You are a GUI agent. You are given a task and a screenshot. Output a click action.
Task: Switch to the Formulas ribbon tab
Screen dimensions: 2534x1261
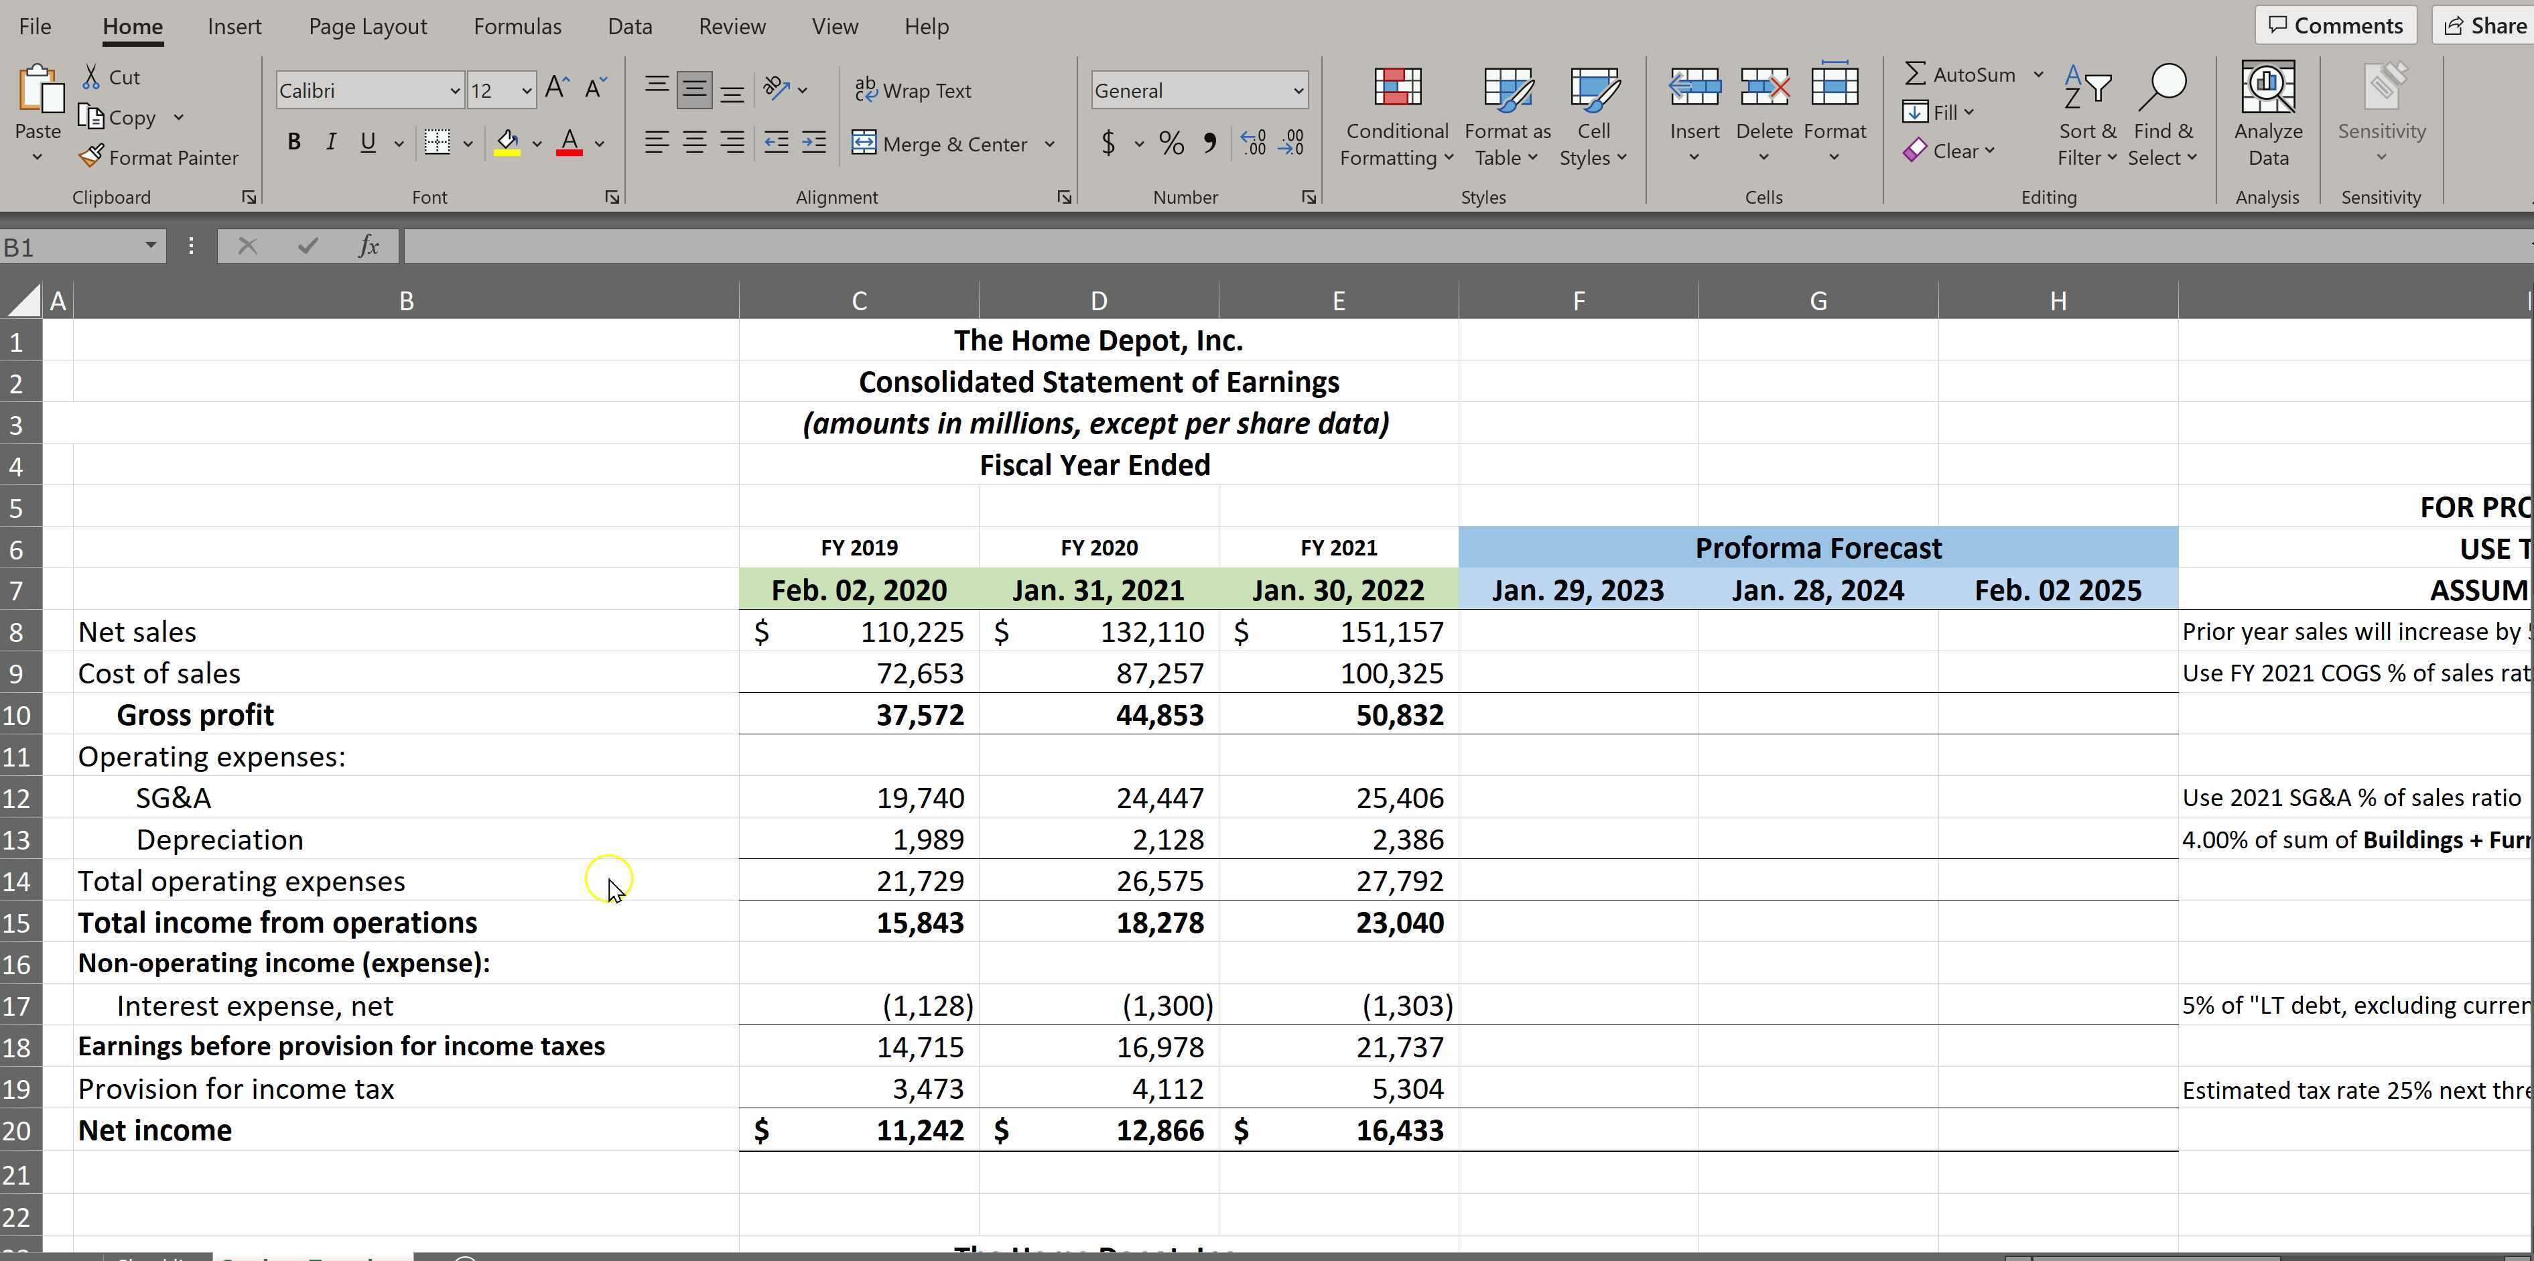519,27
